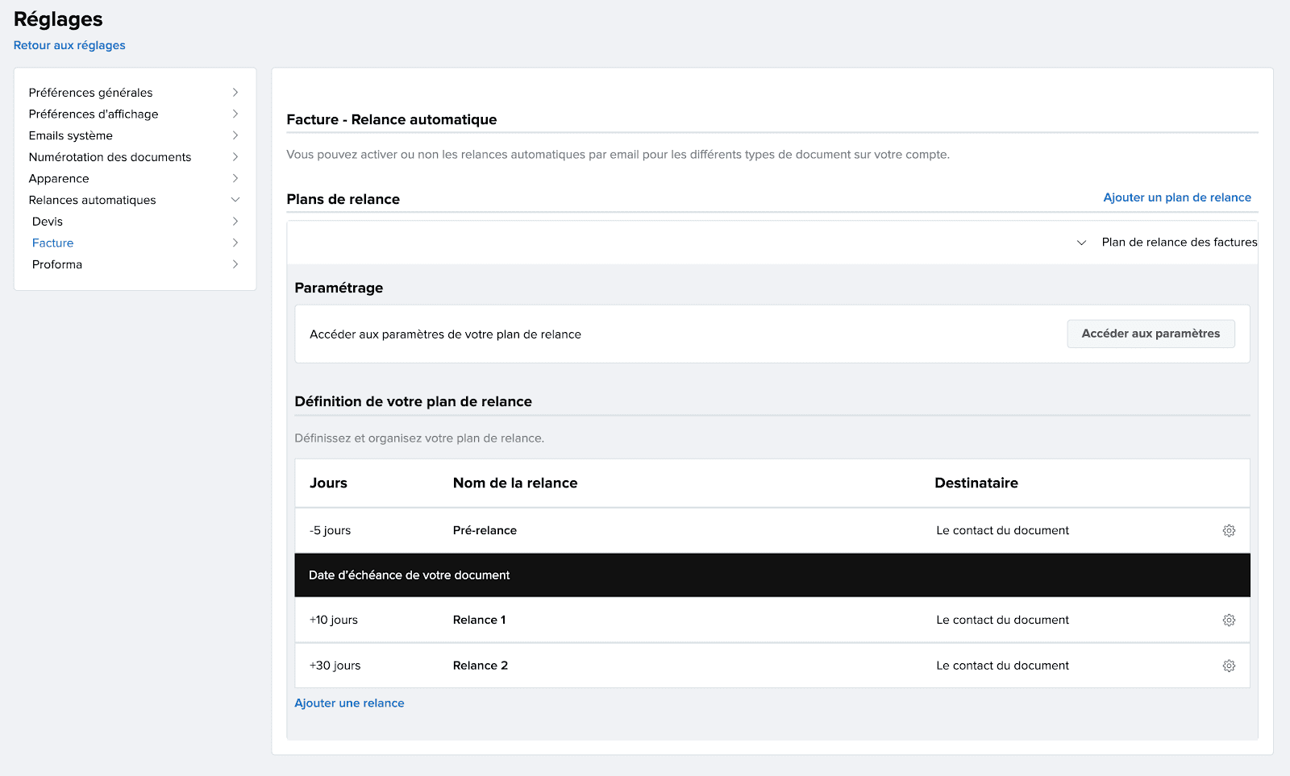
Task: Open Apparence menu item
Action: 59,179
